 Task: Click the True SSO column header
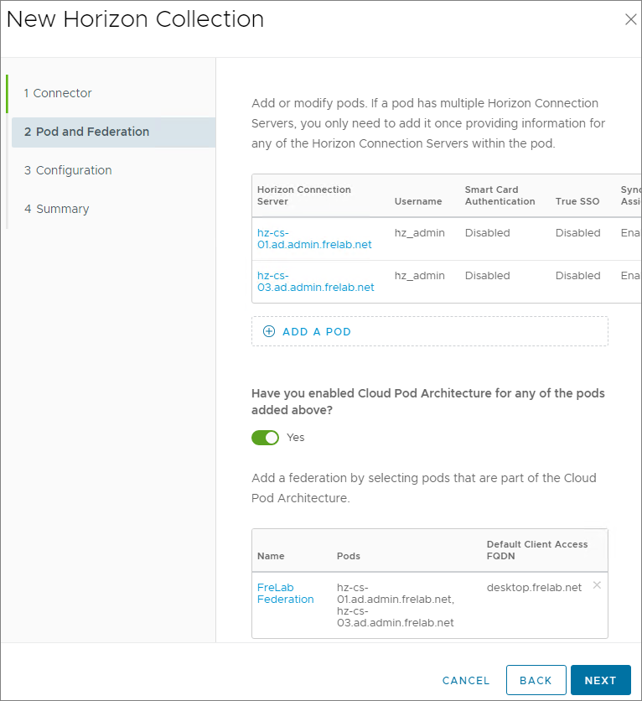(x=577, y=201)
